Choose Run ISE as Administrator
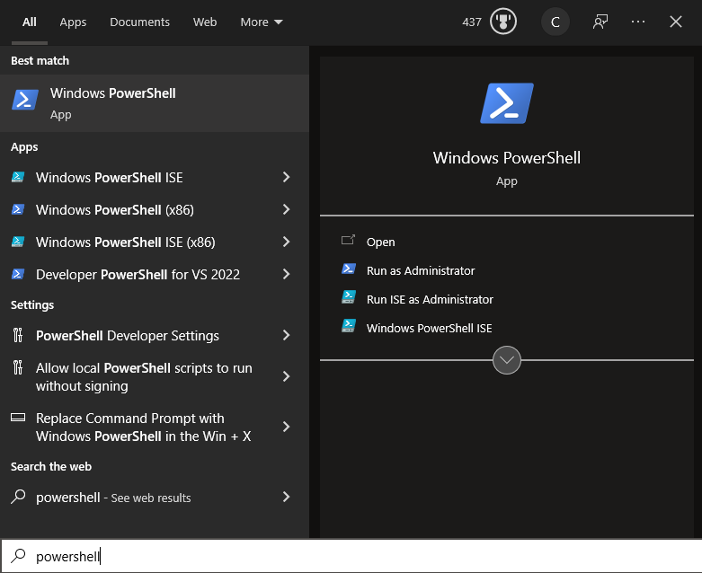Screen dimensions: 702x573 click(x=430, y=299)
